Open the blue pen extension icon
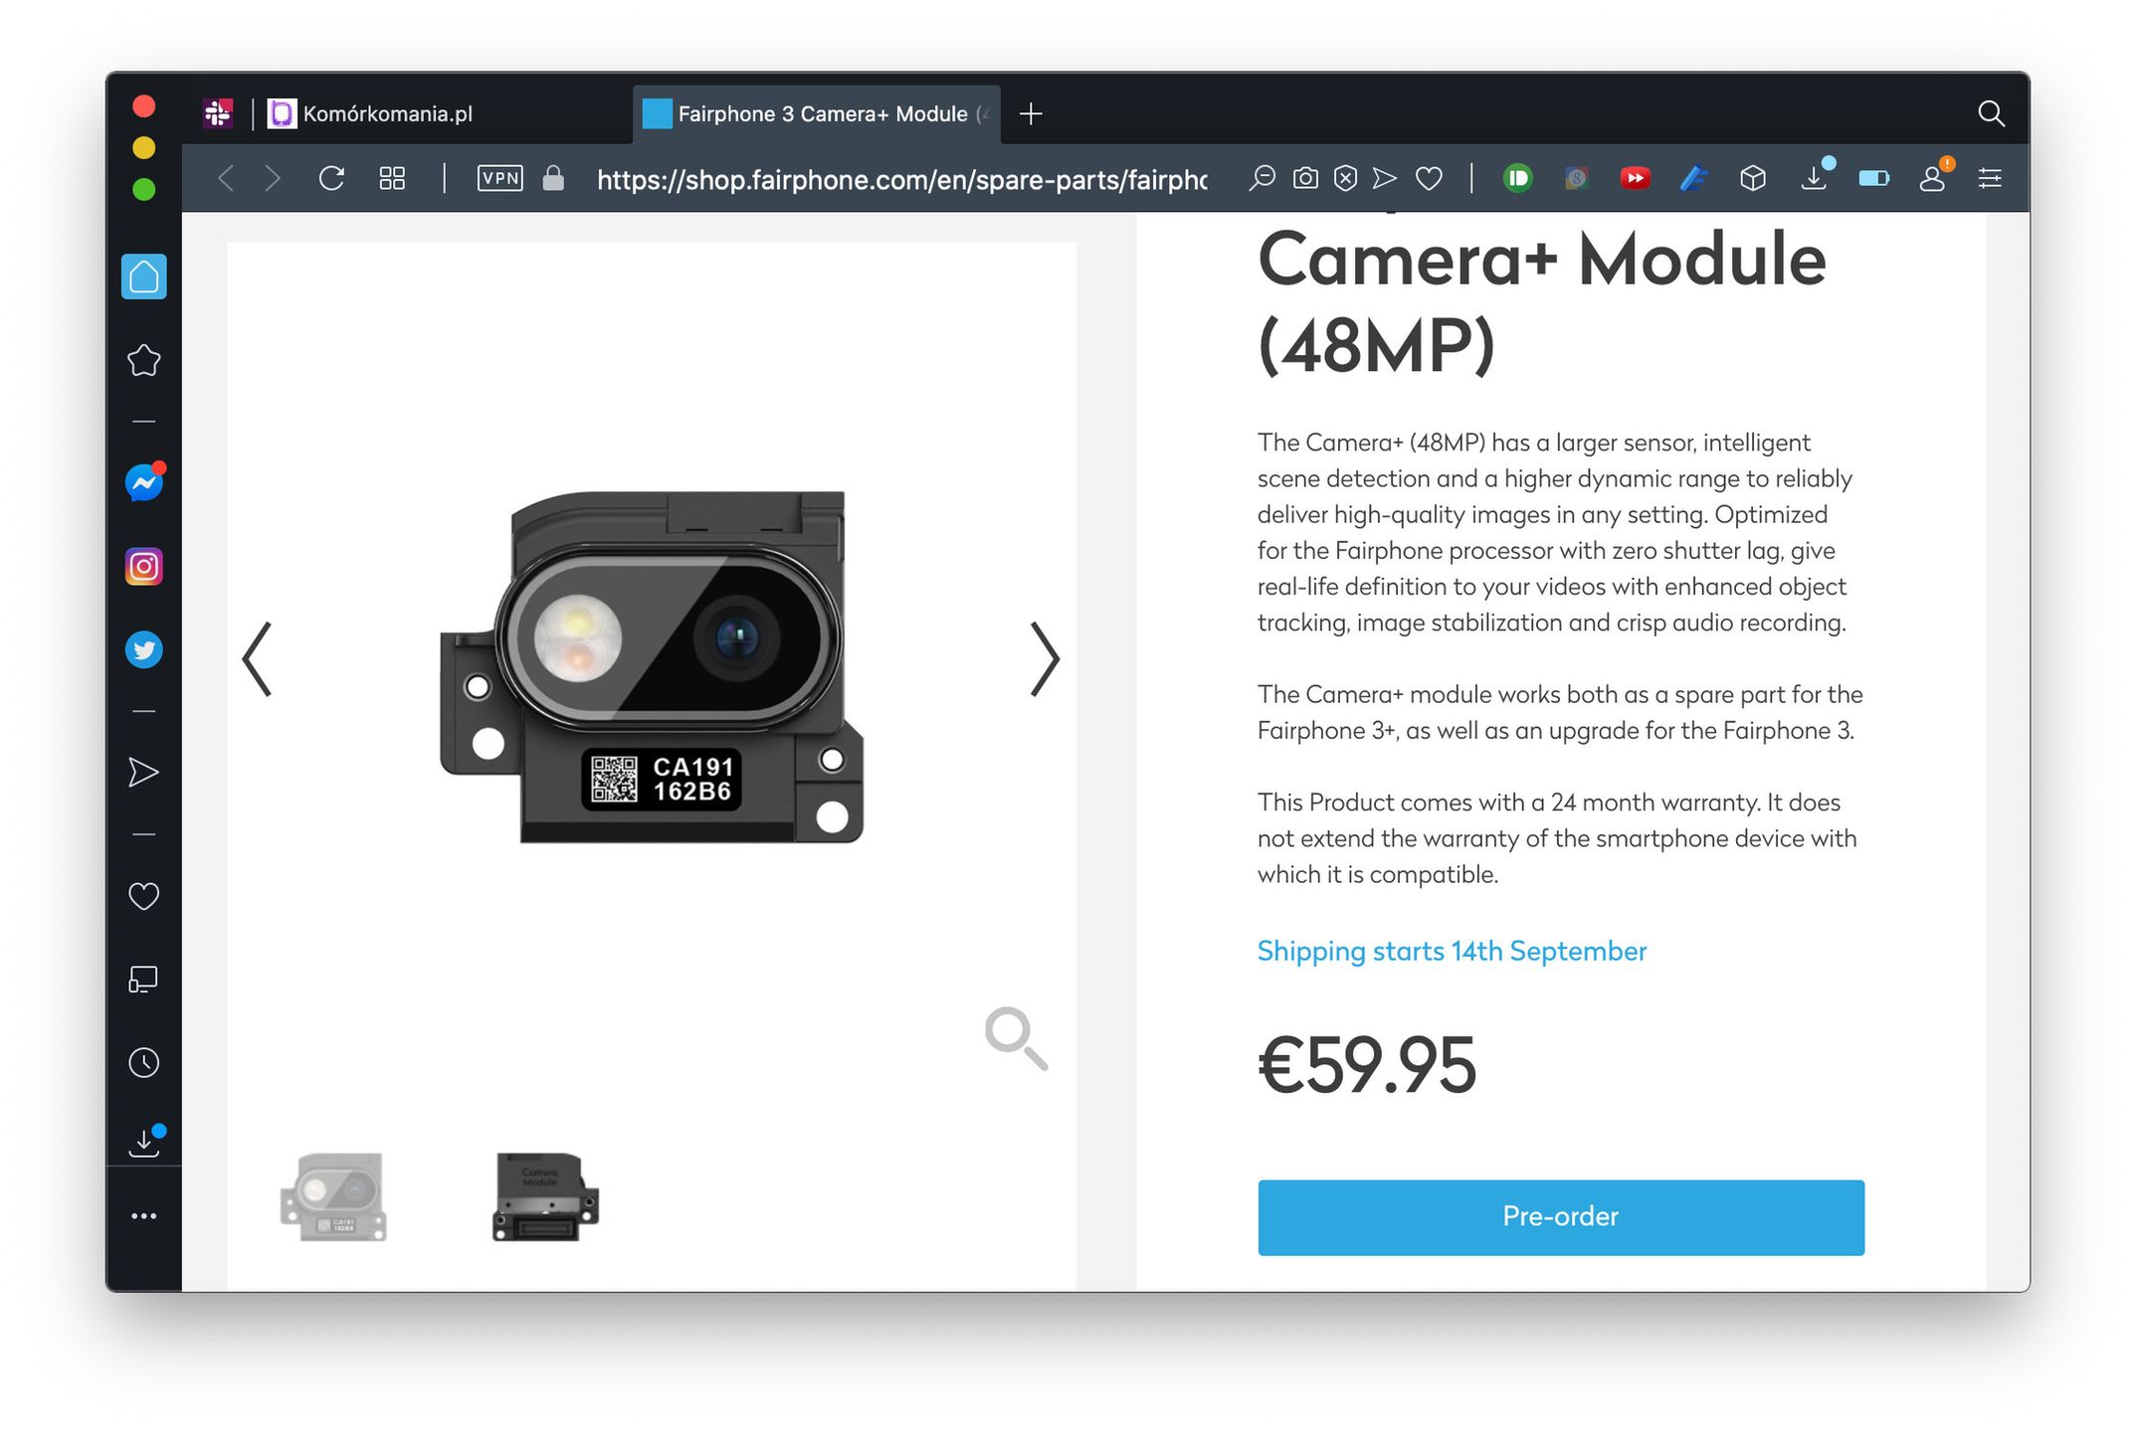This screenshot has width=2136, height=1432. (1693, 178)
